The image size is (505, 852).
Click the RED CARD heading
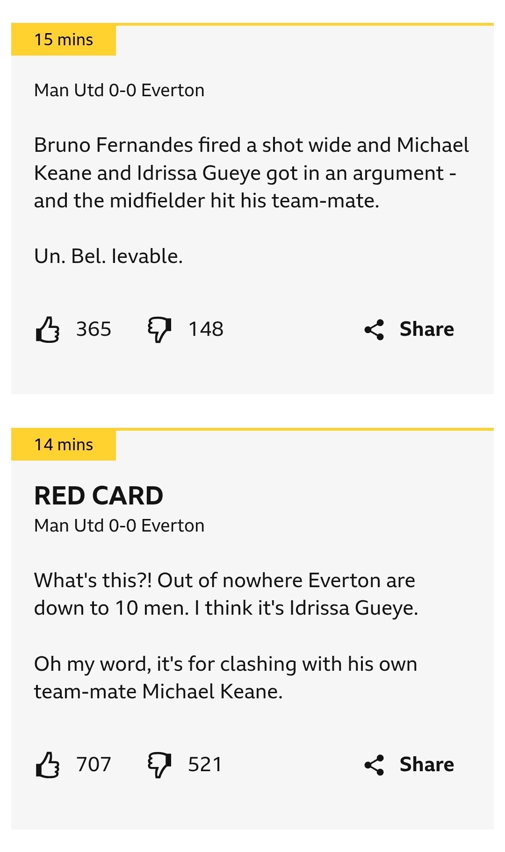point(99,496)
